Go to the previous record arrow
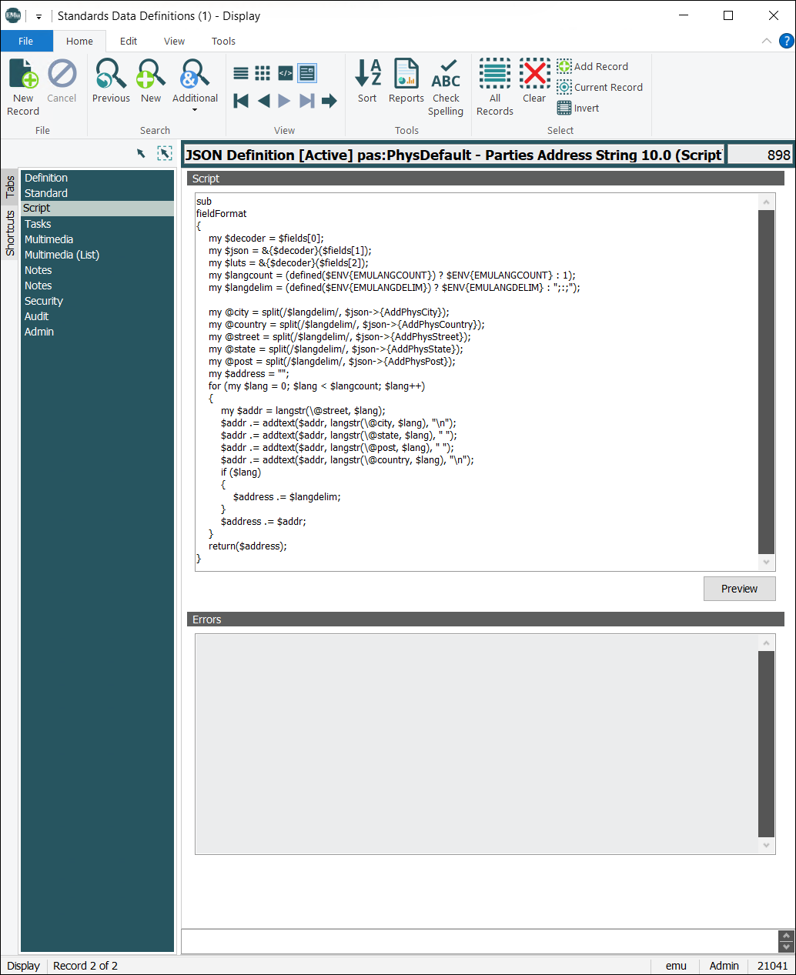This screenshot has width=796, height=975. pos(263,101)
